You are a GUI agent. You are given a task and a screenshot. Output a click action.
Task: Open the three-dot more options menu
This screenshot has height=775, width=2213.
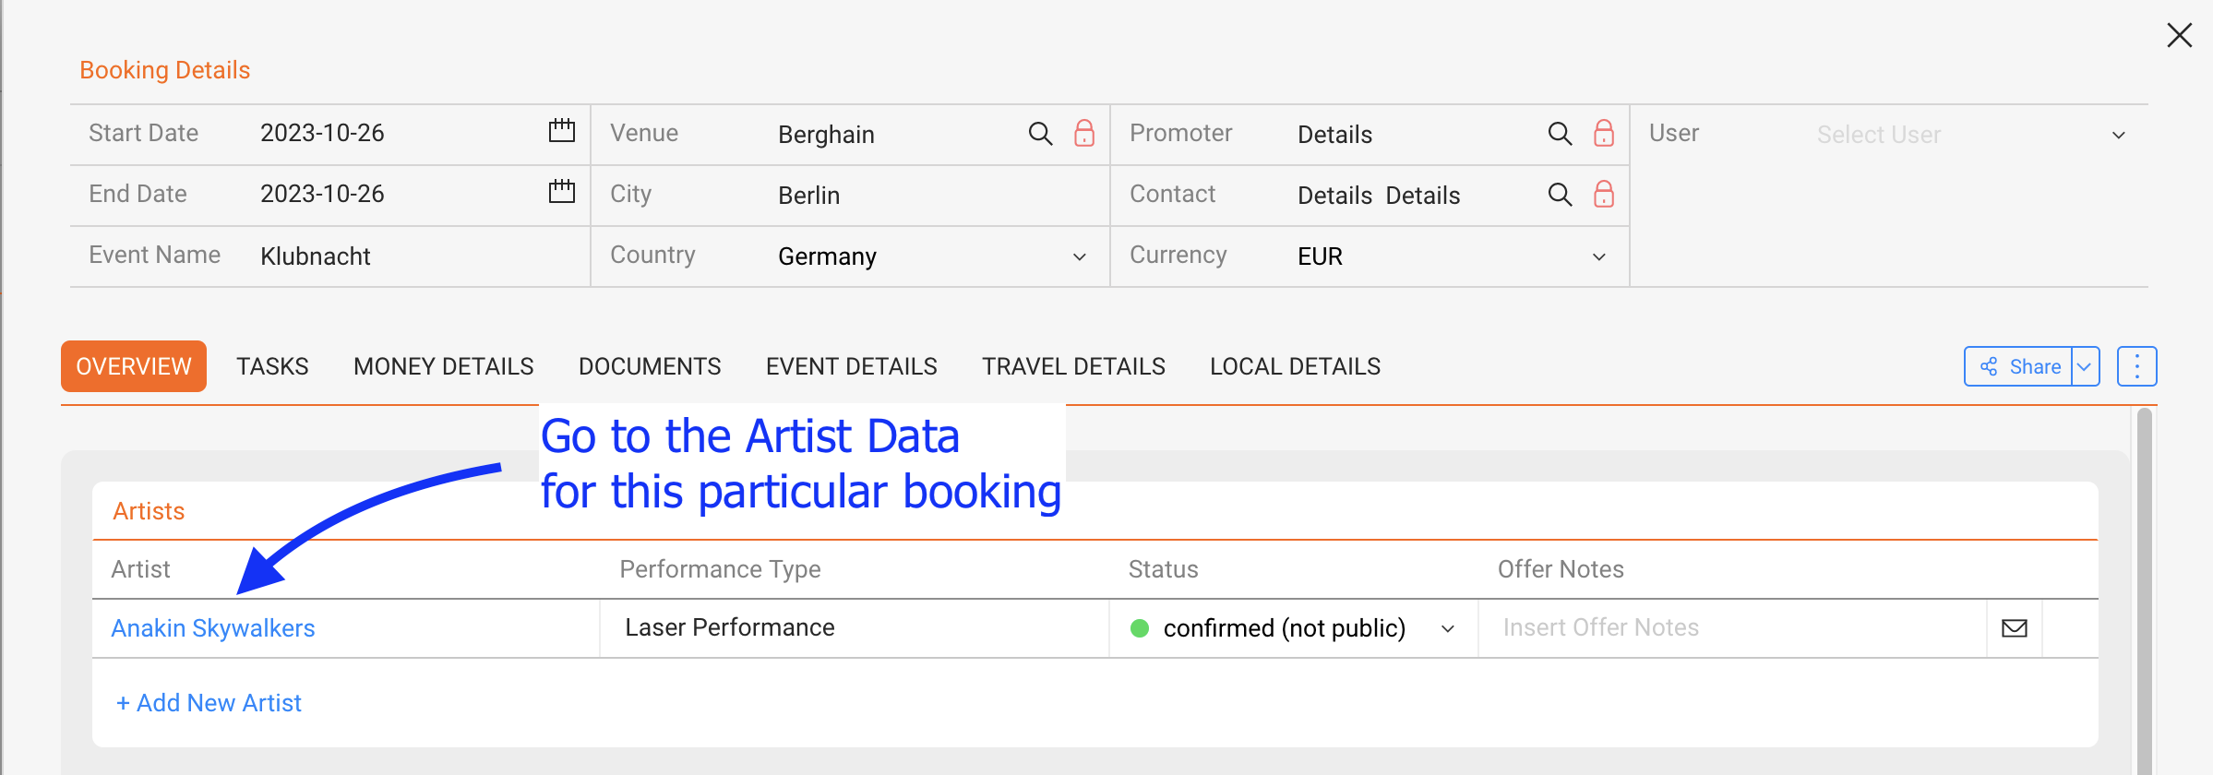[2136, 366]
